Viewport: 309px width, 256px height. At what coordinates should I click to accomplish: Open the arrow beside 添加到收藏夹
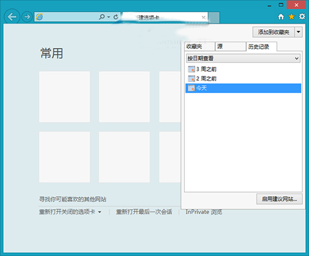298,32
